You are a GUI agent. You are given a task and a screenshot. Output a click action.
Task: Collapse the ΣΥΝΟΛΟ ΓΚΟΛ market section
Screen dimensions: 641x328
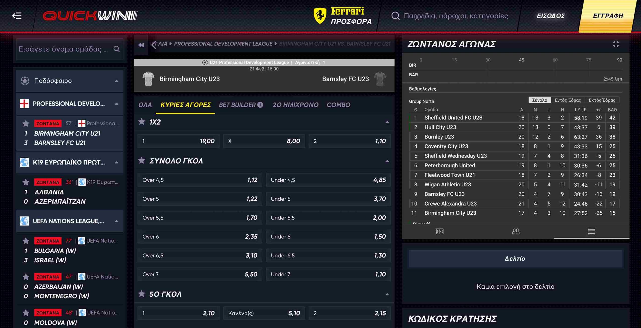coord(387,161)
